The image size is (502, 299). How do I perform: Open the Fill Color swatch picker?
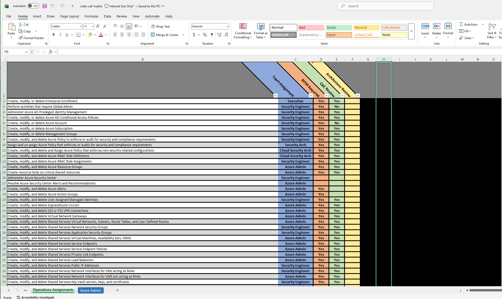coord(95,35)
